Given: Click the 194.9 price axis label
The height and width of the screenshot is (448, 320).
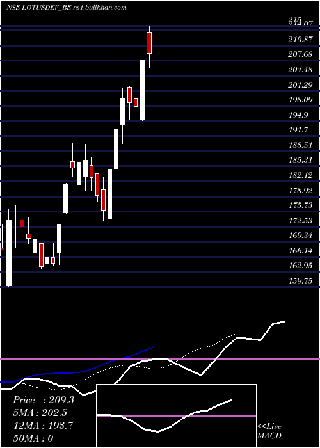Looking at the screenshot, I should [x=298, y=115].
